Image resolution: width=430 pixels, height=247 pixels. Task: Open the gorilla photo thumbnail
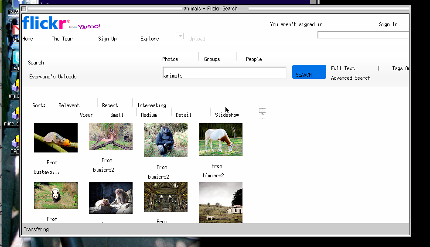(x=166, y=140)
